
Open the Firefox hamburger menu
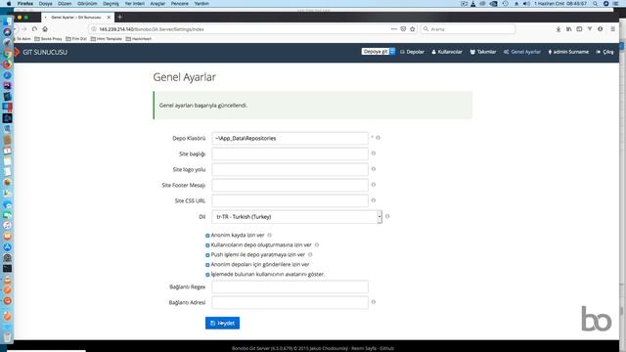click(613, 29)
